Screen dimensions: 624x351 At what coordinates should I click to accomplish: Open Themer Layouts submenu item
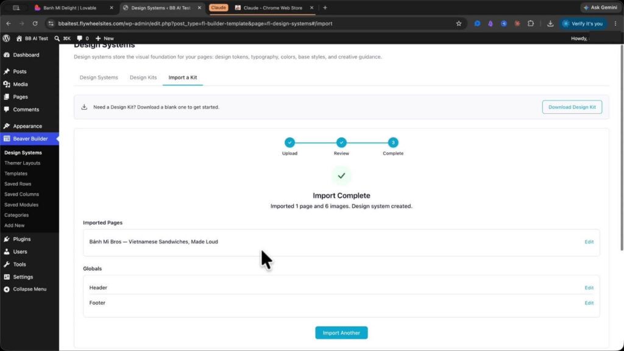click(23, 163)
